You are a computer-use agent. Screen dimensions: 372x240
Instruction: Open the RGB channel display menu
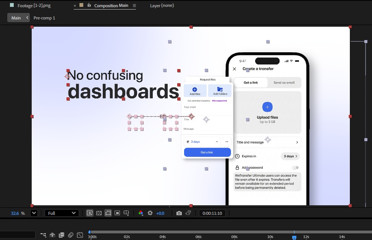[x=141, y=213]
